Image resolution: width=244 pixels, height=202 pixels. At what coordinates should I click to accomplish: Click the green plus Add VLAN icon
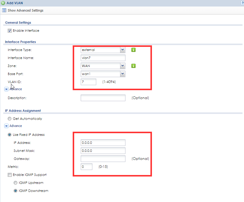click(x=3, y=3)
